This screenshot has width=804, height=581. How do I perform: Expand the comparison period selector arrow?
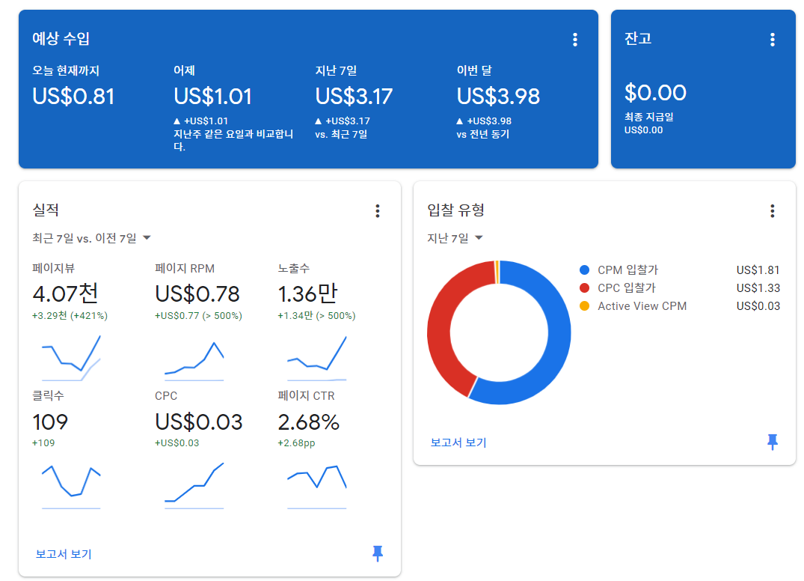coord(147,237)
